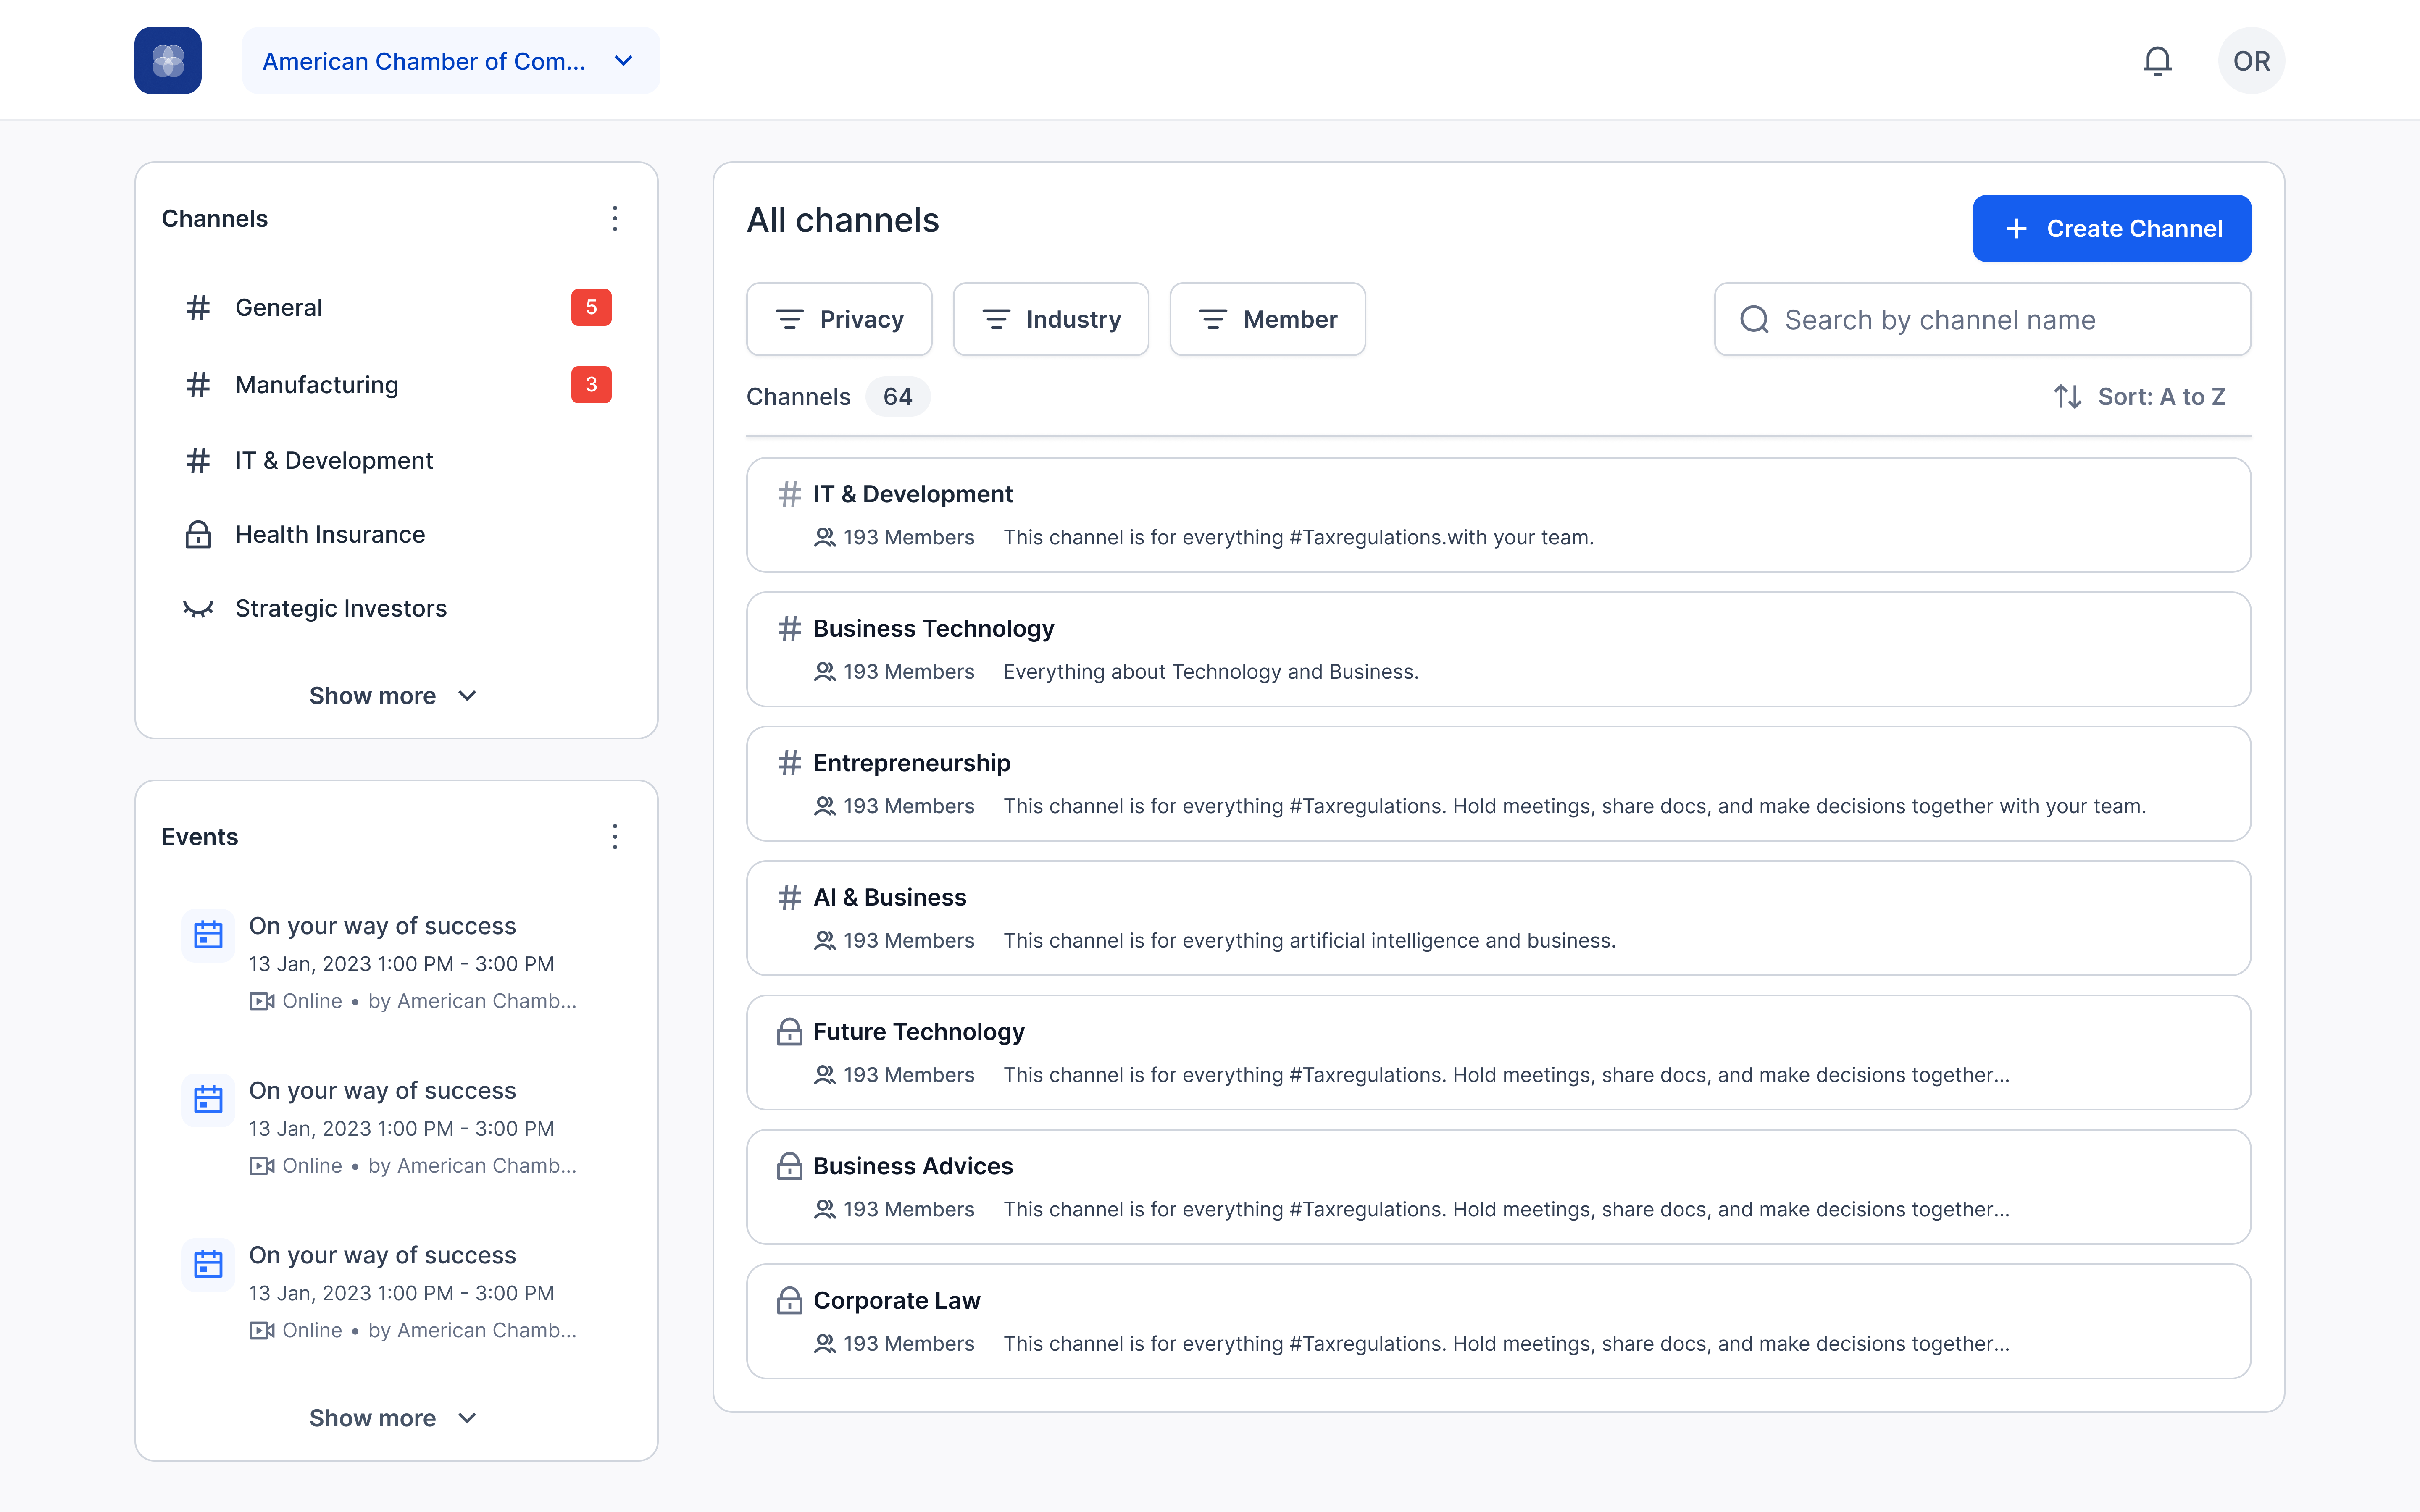Select the hidden Strategic Investors channel
2420x1512 pixels.
point(340,608)
